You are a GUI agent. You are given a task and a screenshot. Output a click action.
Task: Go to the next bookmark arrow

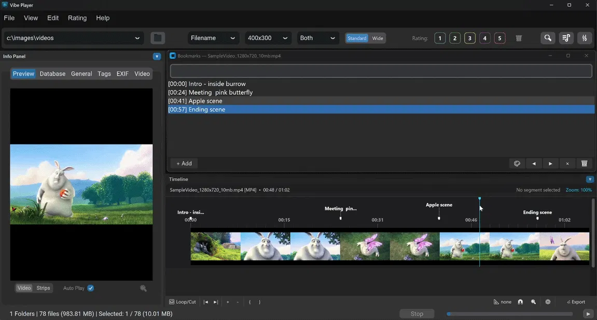point(550,164)
